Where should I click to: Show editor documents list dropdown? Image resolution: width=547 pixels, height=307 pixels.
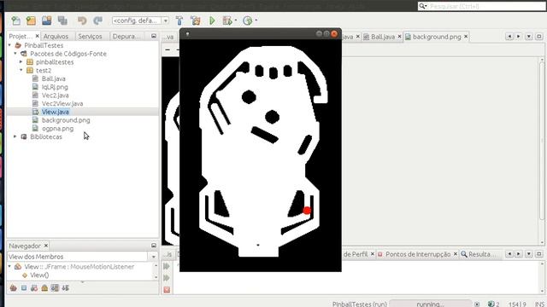pos(529,36)
